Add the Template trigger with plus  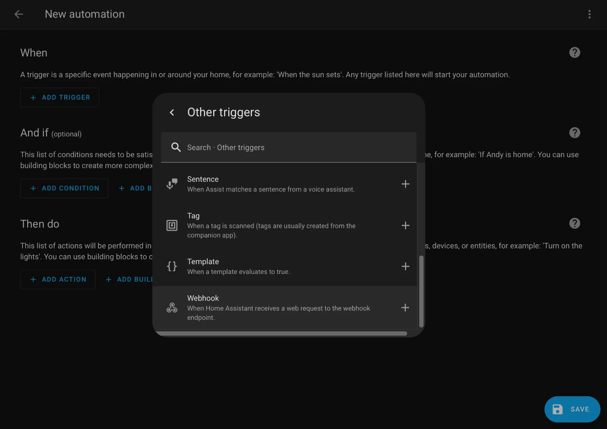pyautogui.click(x=405, y=266)
